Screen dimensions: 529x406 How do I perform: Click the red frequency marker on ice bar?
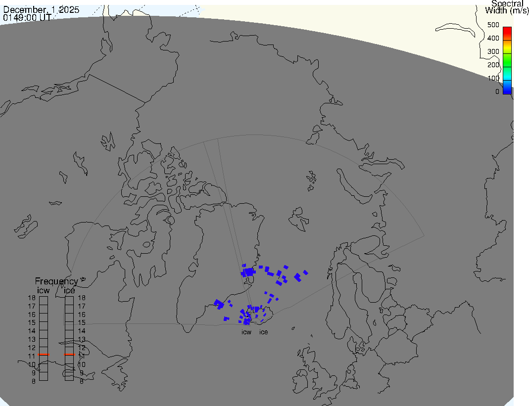69,355
